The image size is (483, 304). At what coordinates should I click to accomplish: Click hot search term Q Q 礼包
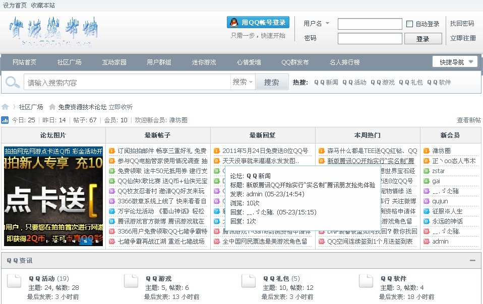coord(411,83)
